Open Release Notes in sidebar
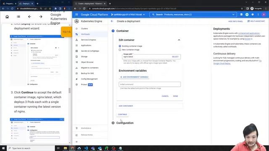The image size is (269, 151). pyautogui.click(x=87, y=135)
